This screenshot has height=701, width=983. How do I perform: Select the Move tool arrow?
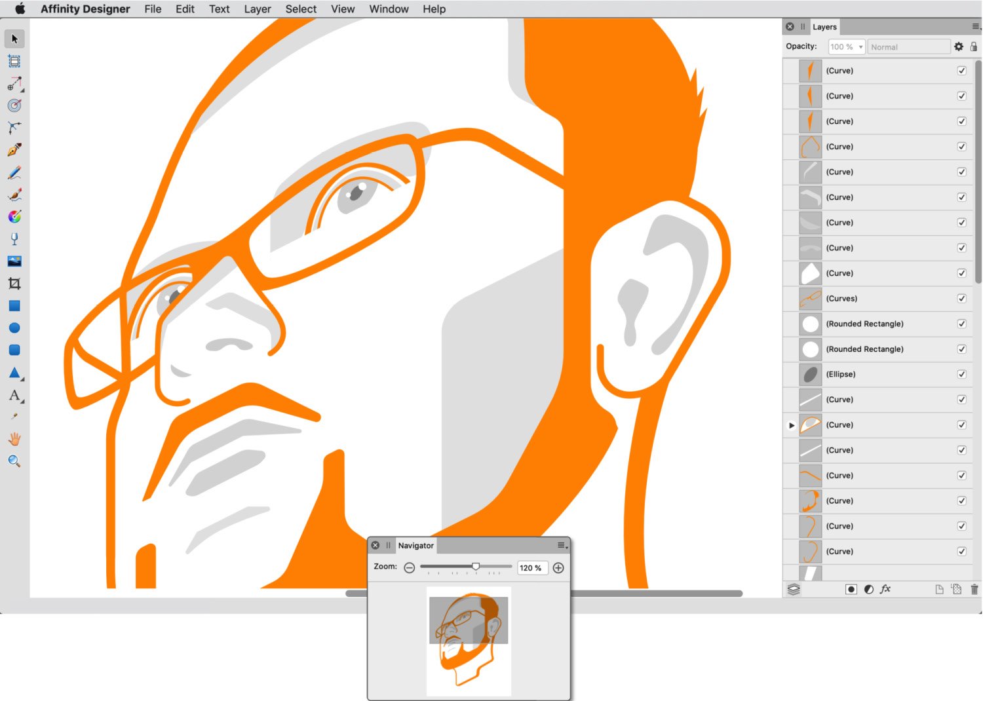point(14,39)
